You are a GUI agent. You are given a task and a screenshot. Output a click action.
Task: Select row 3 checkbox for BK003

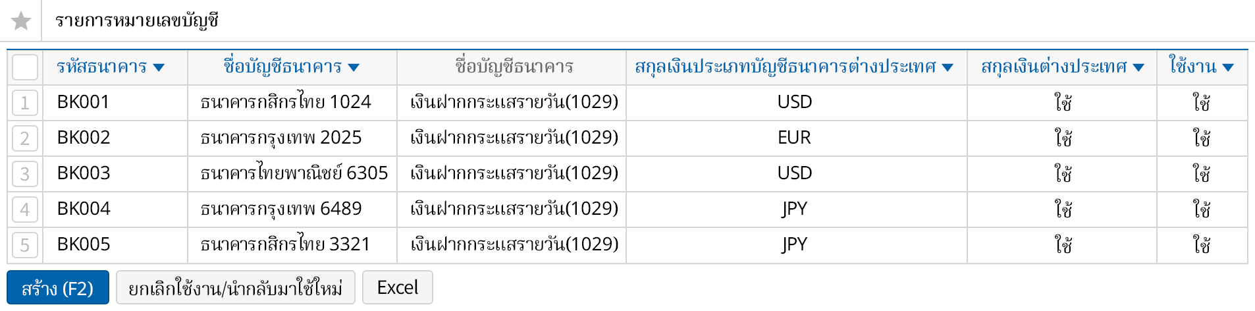coord(25,174)
